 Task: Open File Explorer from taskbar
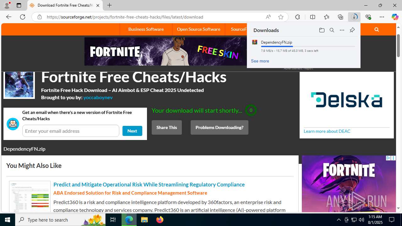[144, 220]
